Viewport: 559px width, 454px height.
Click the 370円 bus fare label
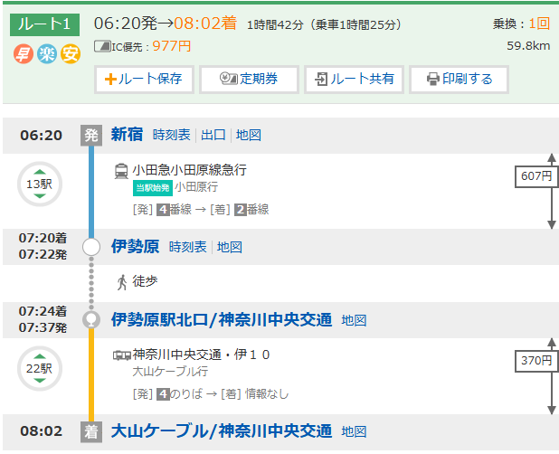535,360
